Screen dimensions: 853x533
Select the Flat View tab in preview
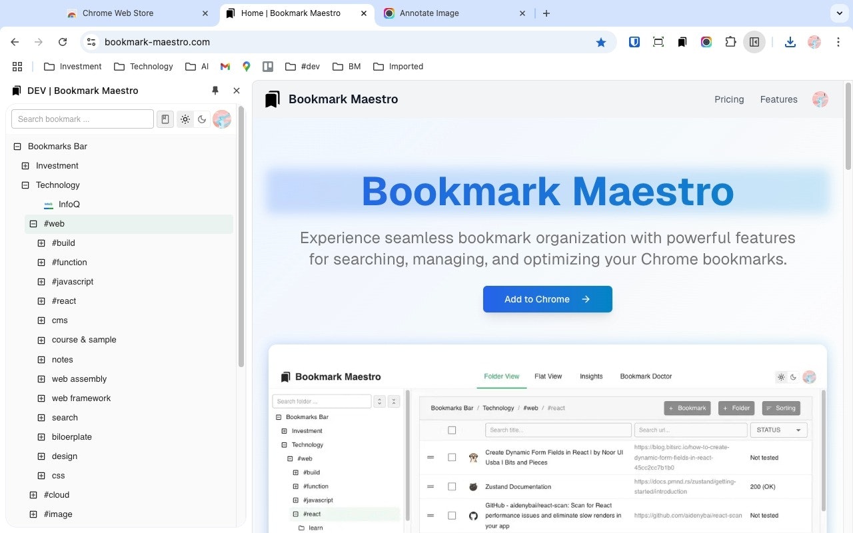coord(548,376)
